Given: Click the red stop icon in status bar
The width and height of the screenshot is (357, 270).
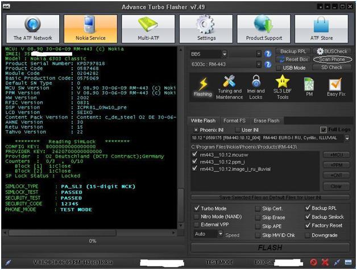Looking at the screenshot, I should (314, 263).
